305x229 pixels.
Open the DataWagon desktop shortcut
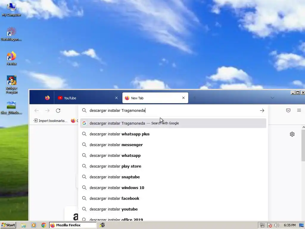tap(11, 34)
